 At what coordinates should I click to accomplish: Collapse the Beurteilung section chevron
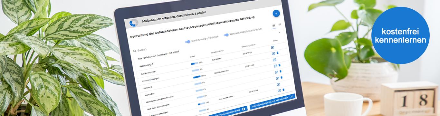[x=279, y=32]
